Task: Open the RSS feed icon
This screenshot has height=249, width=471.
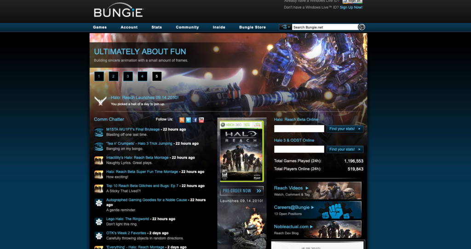Action: (182, 120)
